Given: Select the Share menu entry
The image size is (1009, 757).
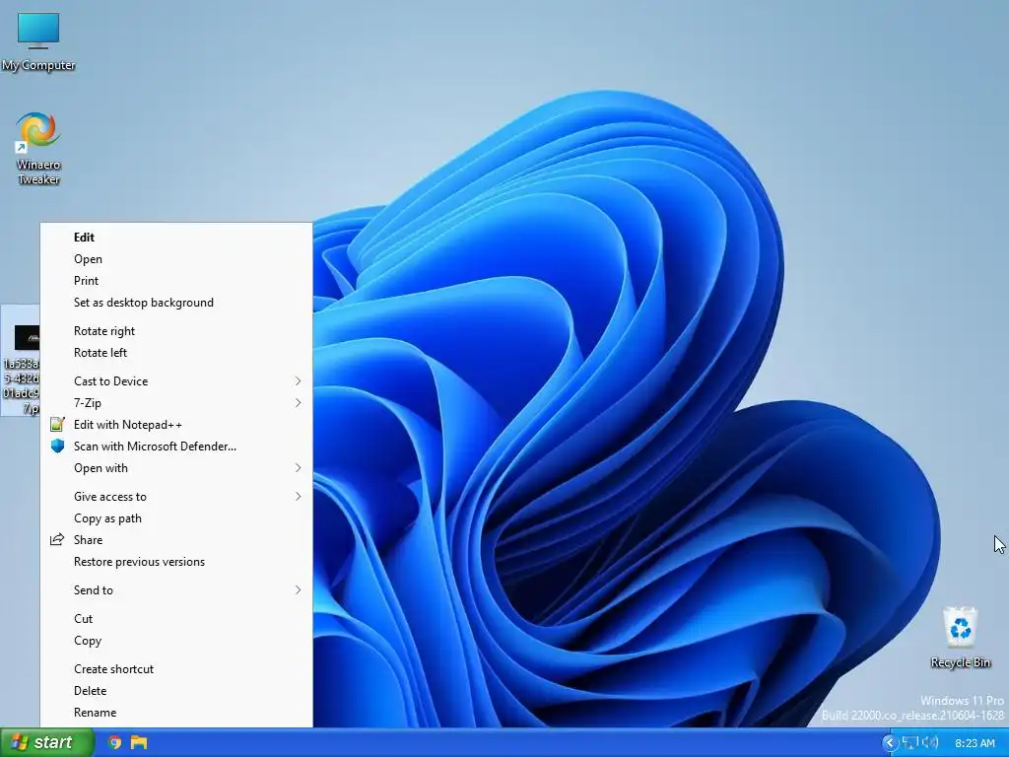Looking at the screenshot, I should (176, 540).
